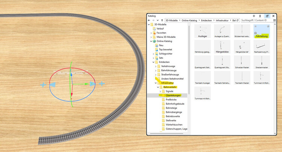
Task: Expand the Signale tree node
Action: coord(160,91)
